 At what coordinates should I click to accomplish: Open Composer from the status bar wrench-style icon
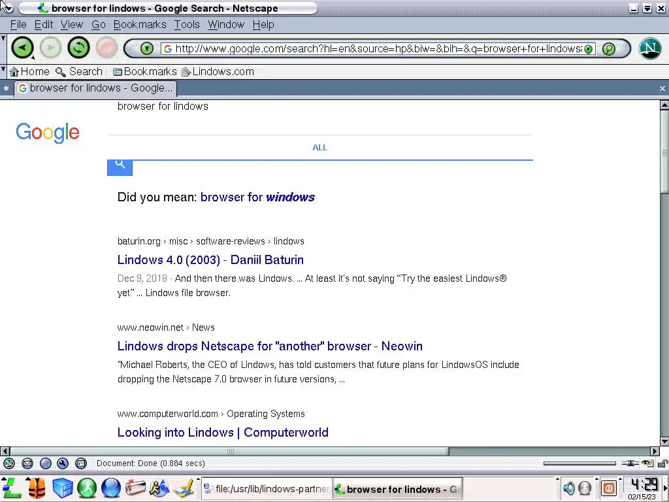[63, 463]
